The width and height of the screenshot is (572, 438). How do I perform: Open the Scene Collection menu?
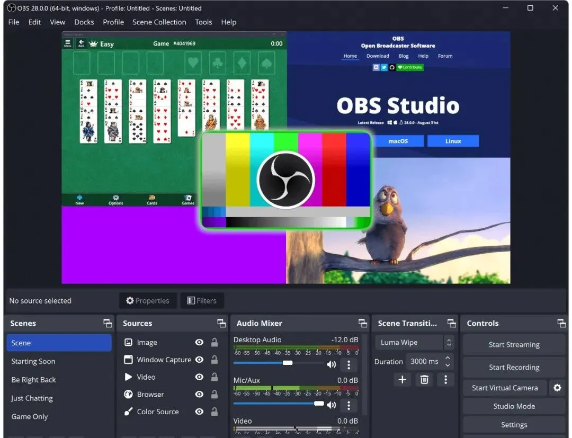click(159, 22)
